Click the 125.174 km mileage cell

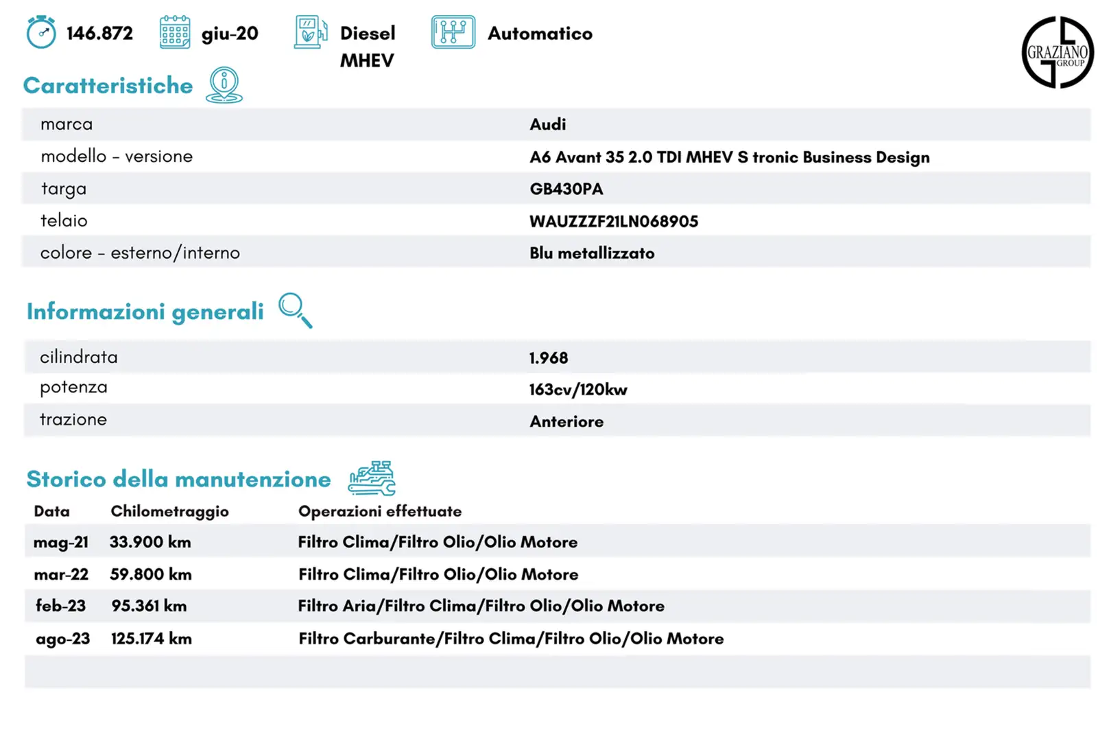(151, 639)
